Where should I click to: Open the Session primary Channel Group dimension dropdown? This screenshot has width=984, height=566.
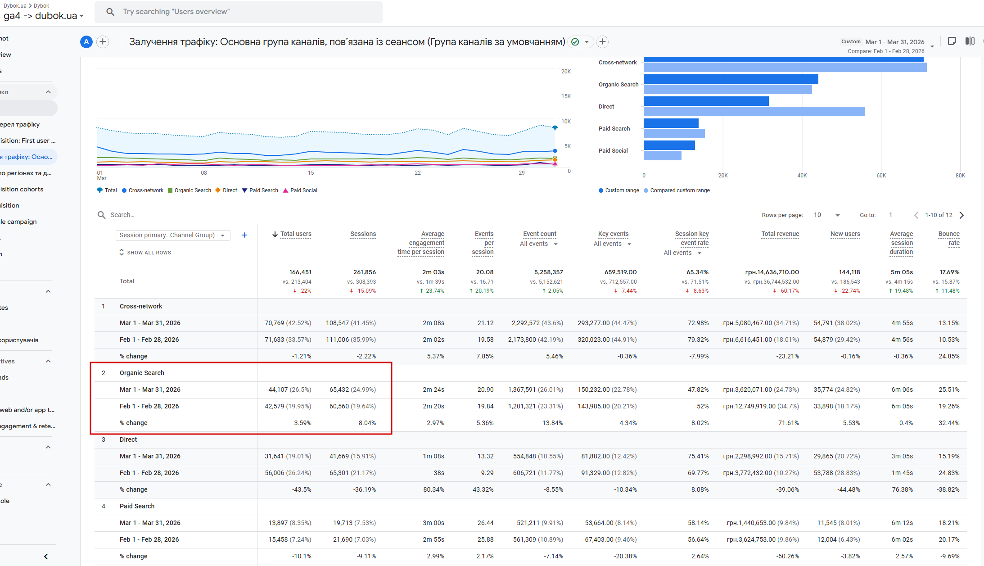tap(173, 235)
